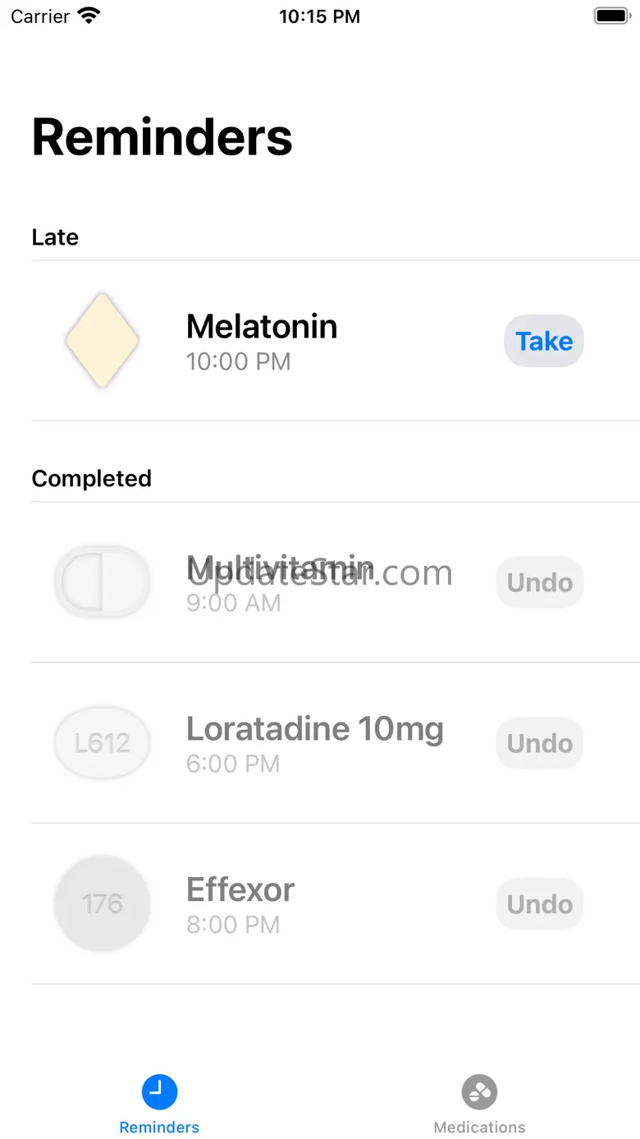Screen dimensions: 640x1139
Task: Tap the 6:00 PM Loratadine time
Action: pyautogui.click(x=233, y=764)
